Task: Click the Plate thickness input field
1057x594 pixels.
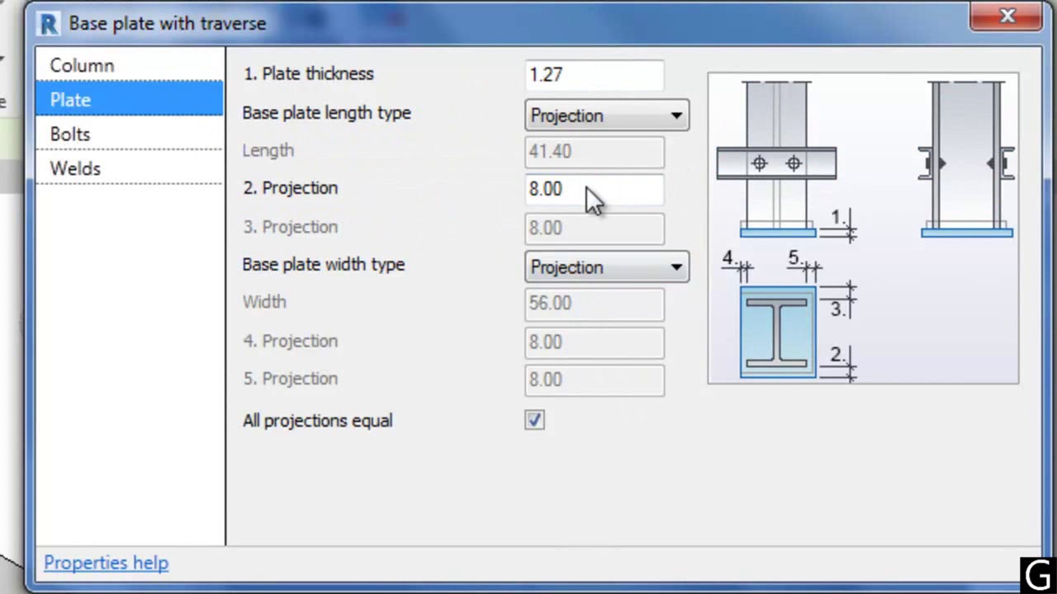Action: click(594, 75)
